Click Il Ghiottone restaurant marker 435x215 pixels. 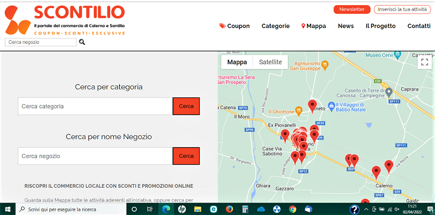point(299,111)
